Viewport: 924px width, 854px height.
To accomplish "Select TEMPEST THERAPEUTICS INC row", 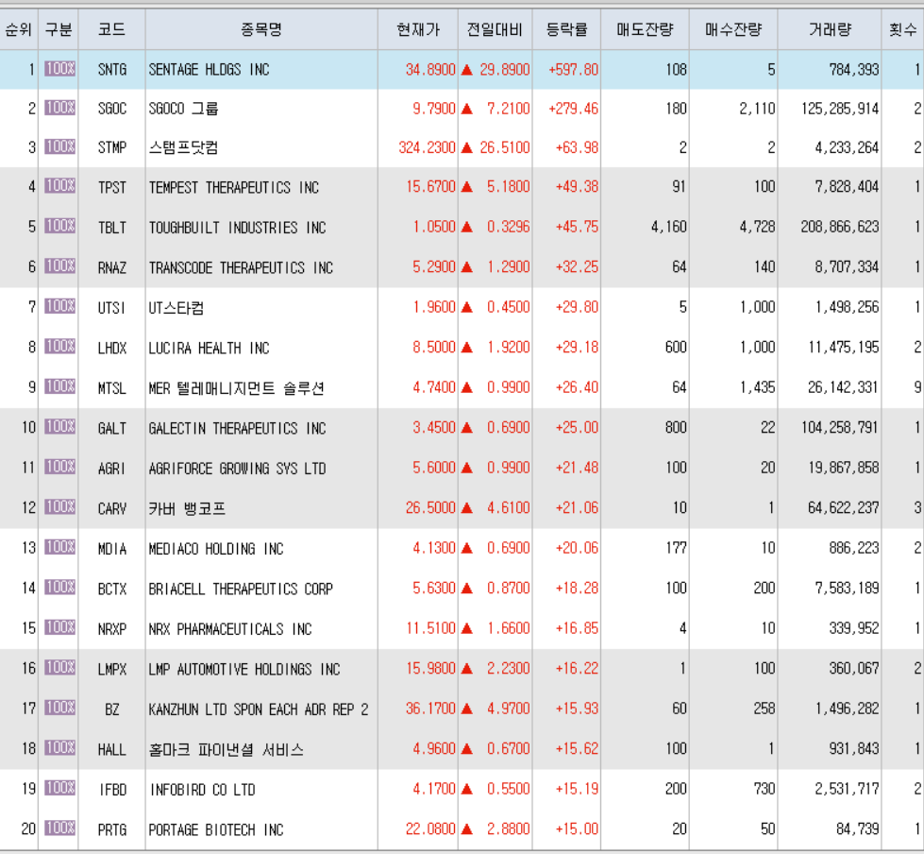I will pyautogui.click(x=462, y=187).
